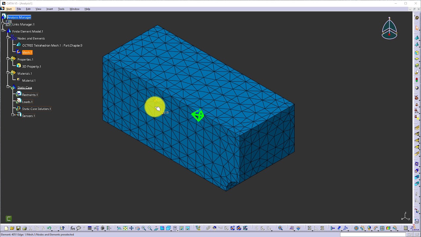Click the Undo arrow icon

tap(49, 228)
